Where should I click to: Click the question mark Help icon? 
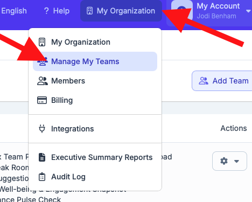coord(46,11)
